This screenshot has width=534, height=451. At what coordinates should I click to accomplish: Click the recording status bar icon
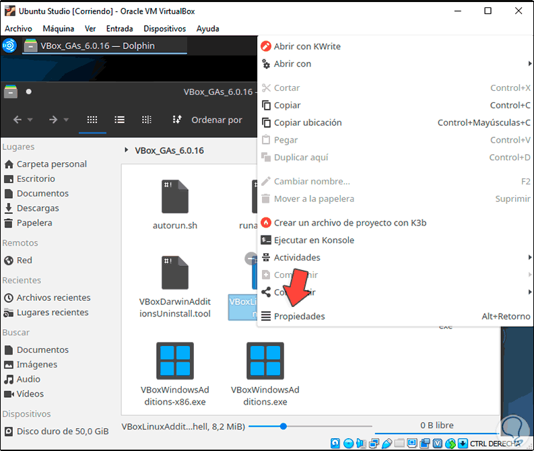coord(425,443)
